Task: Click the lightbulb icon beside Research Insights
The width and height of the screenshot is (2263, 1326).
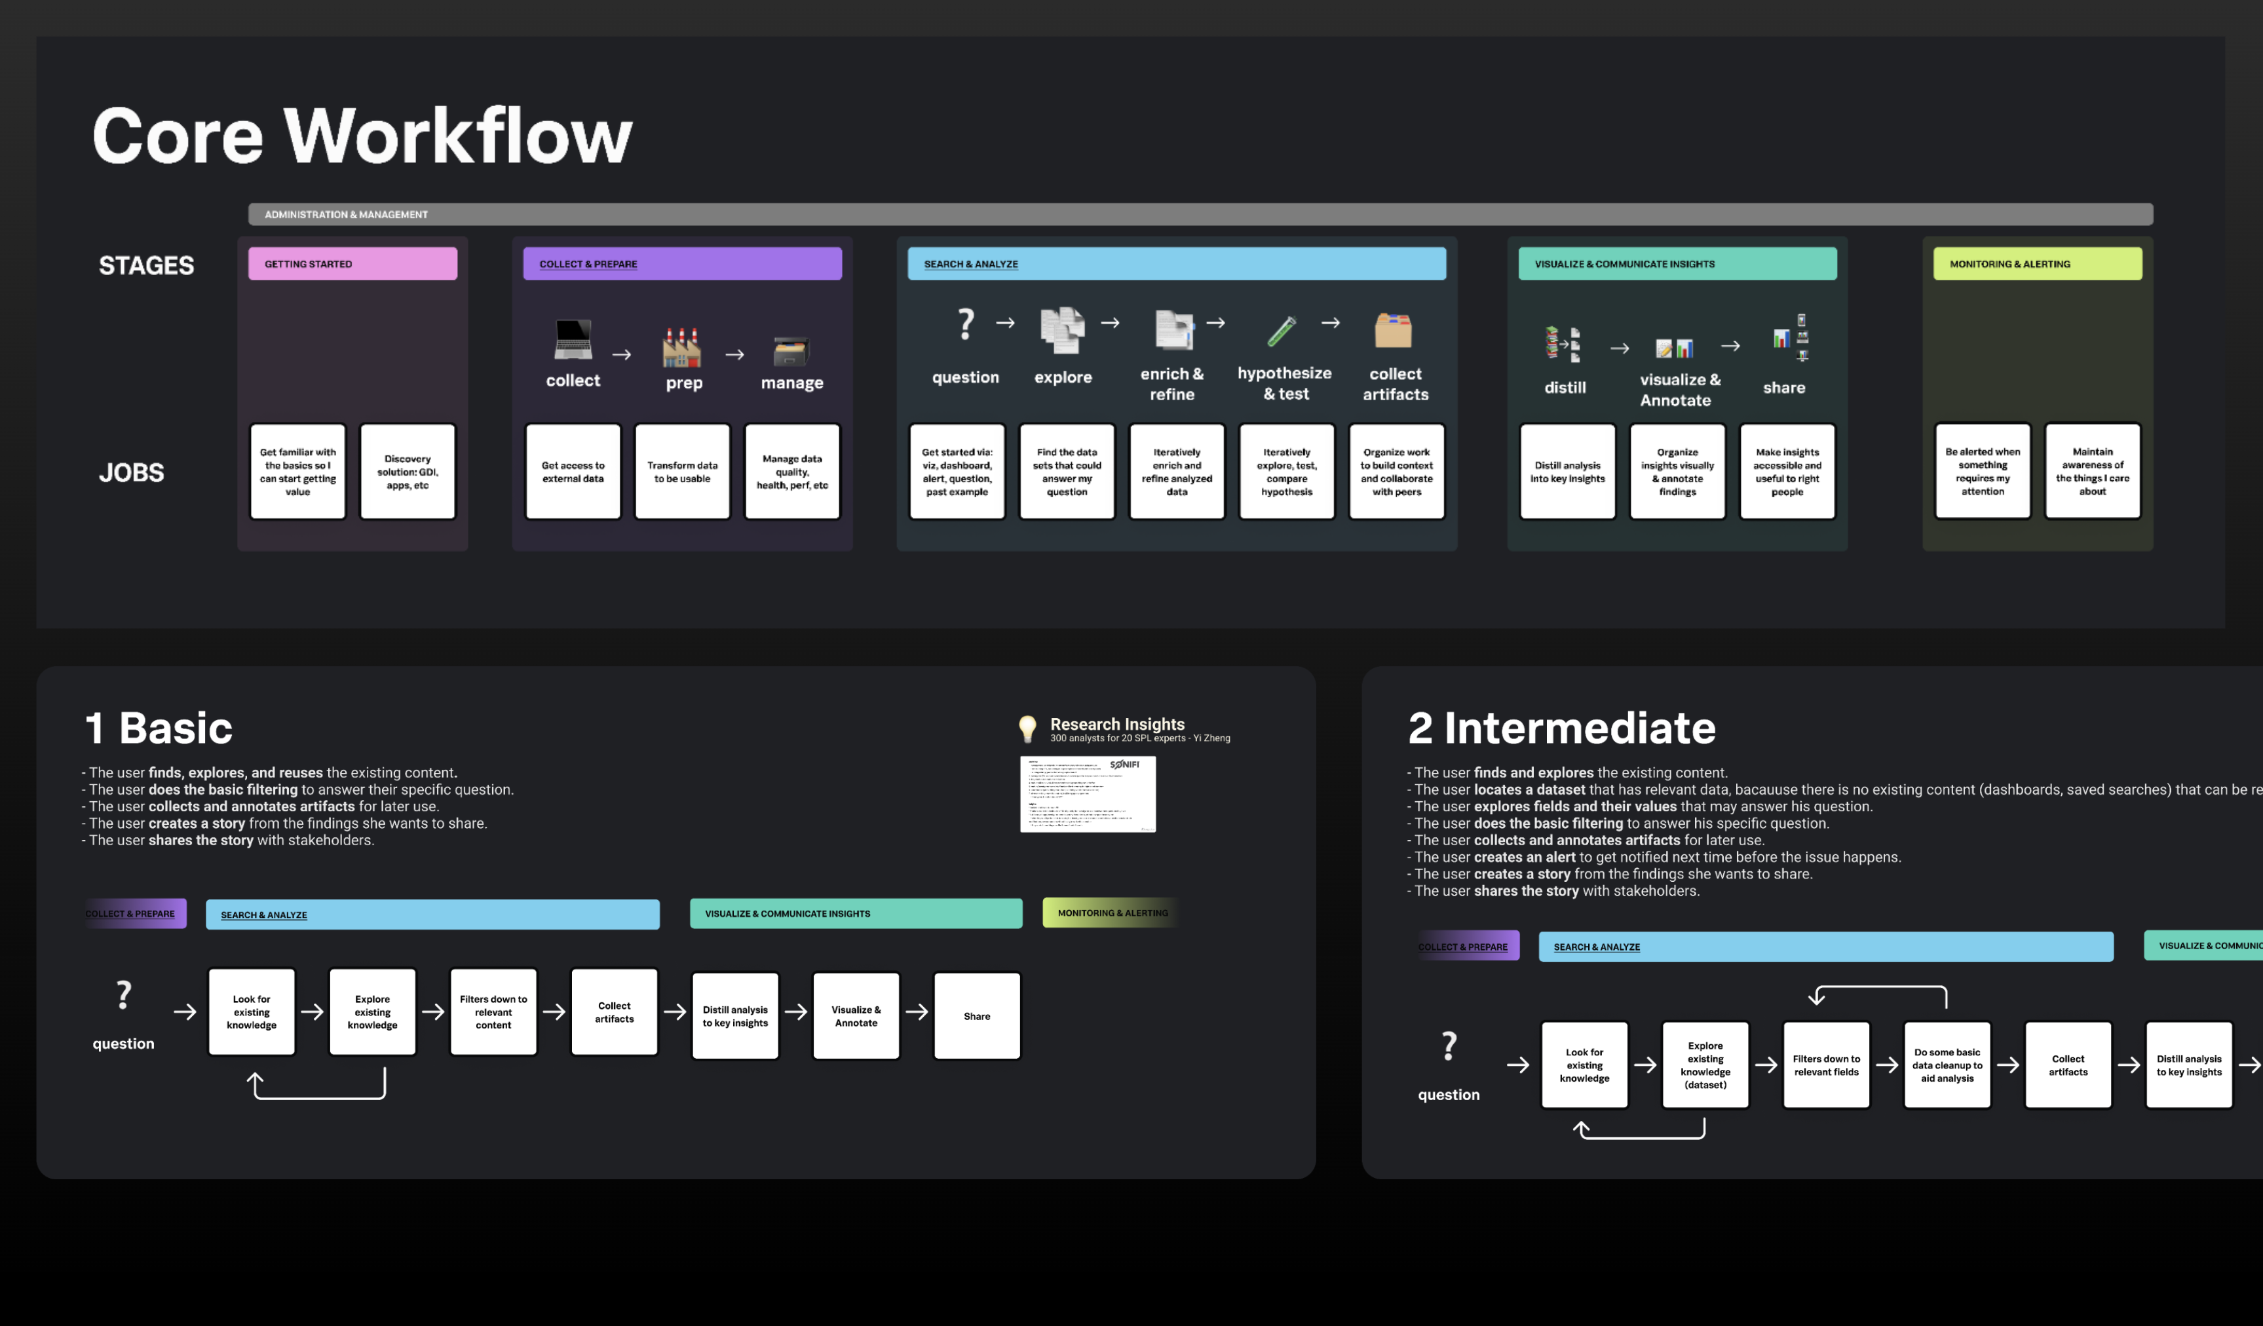Action: pos(1027,729)
